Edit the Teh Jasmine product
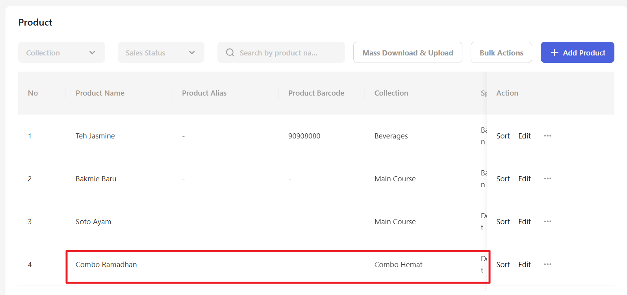This screenshot has width=627, height=295. click(x=524, y=136)
